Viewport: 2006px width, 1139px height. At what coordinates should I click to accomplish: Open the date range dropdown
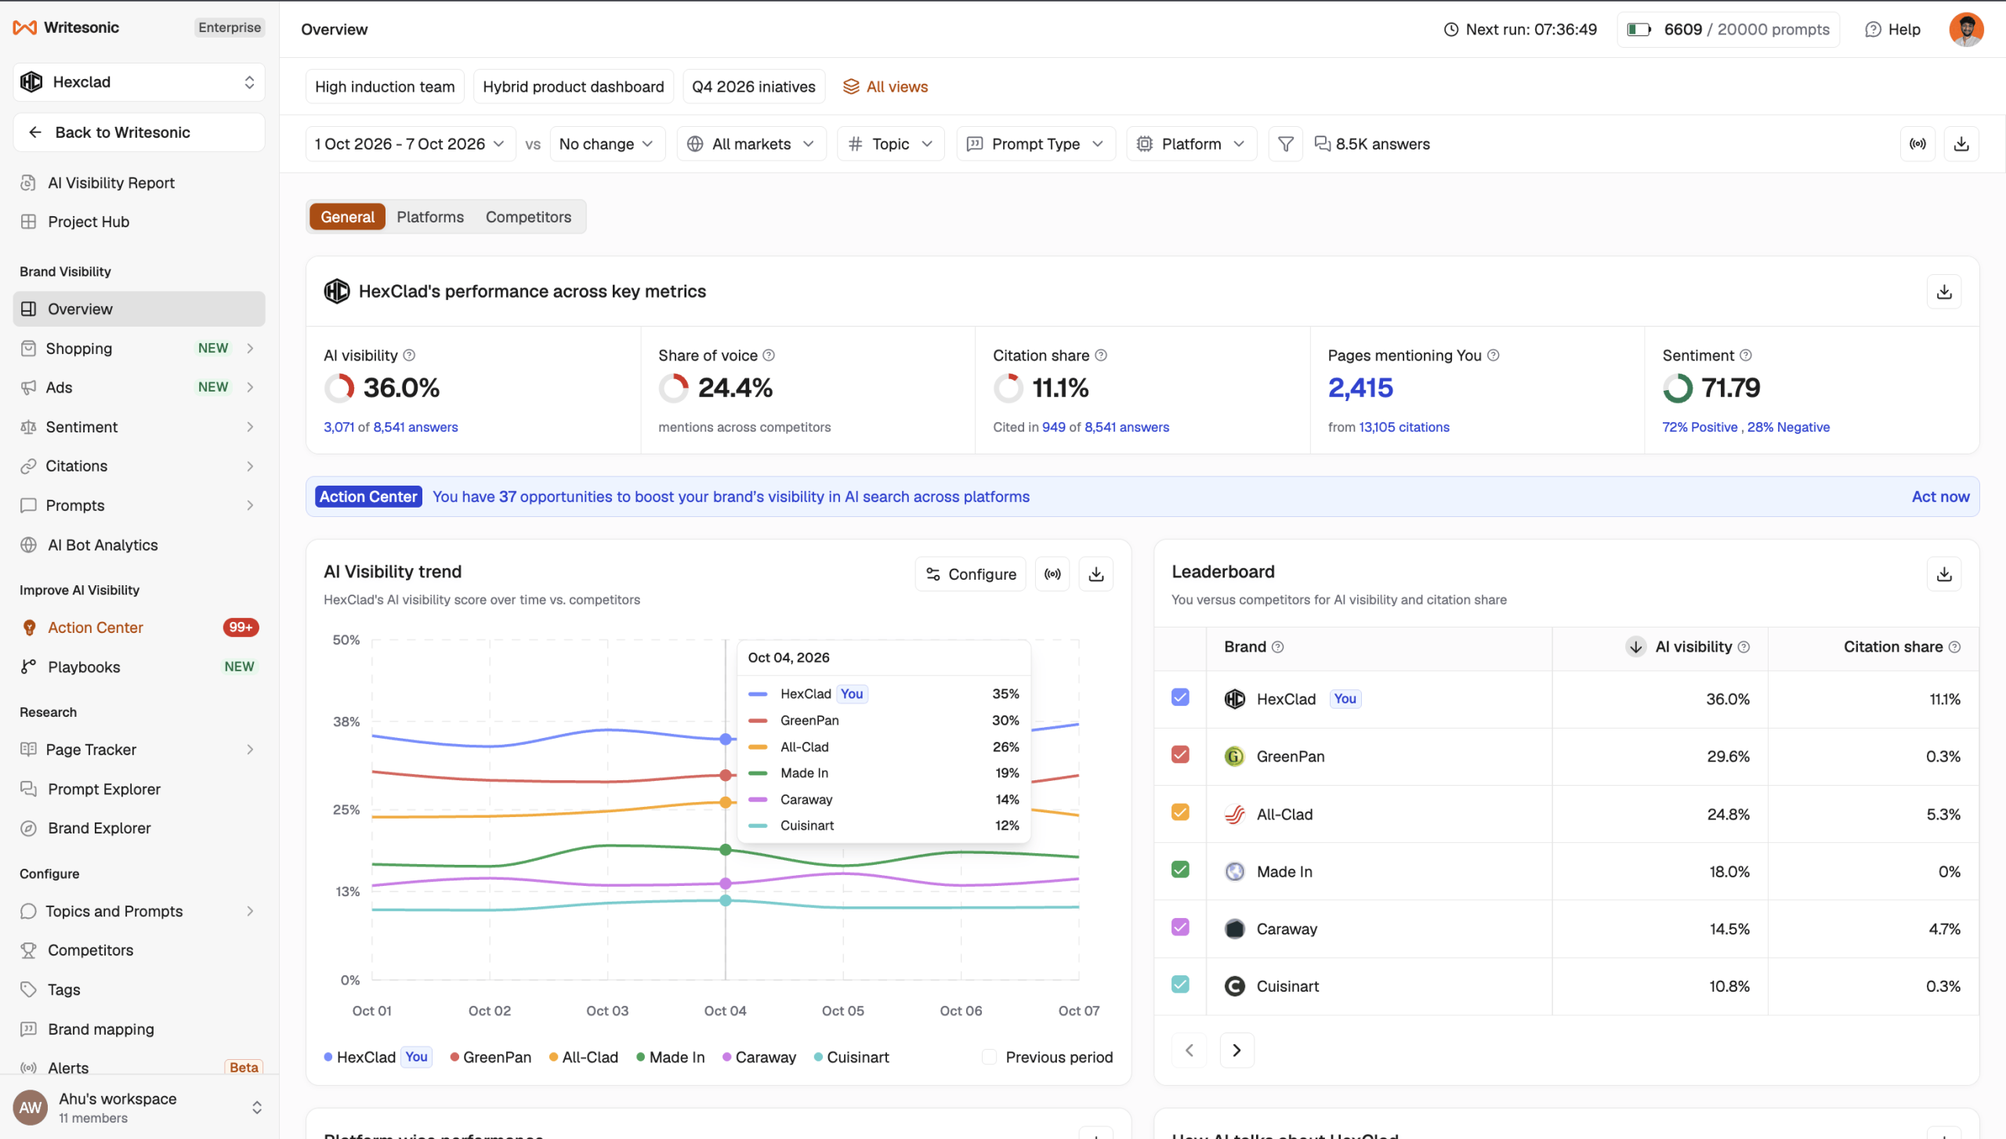pyautogui.click(x=410, y=144)
